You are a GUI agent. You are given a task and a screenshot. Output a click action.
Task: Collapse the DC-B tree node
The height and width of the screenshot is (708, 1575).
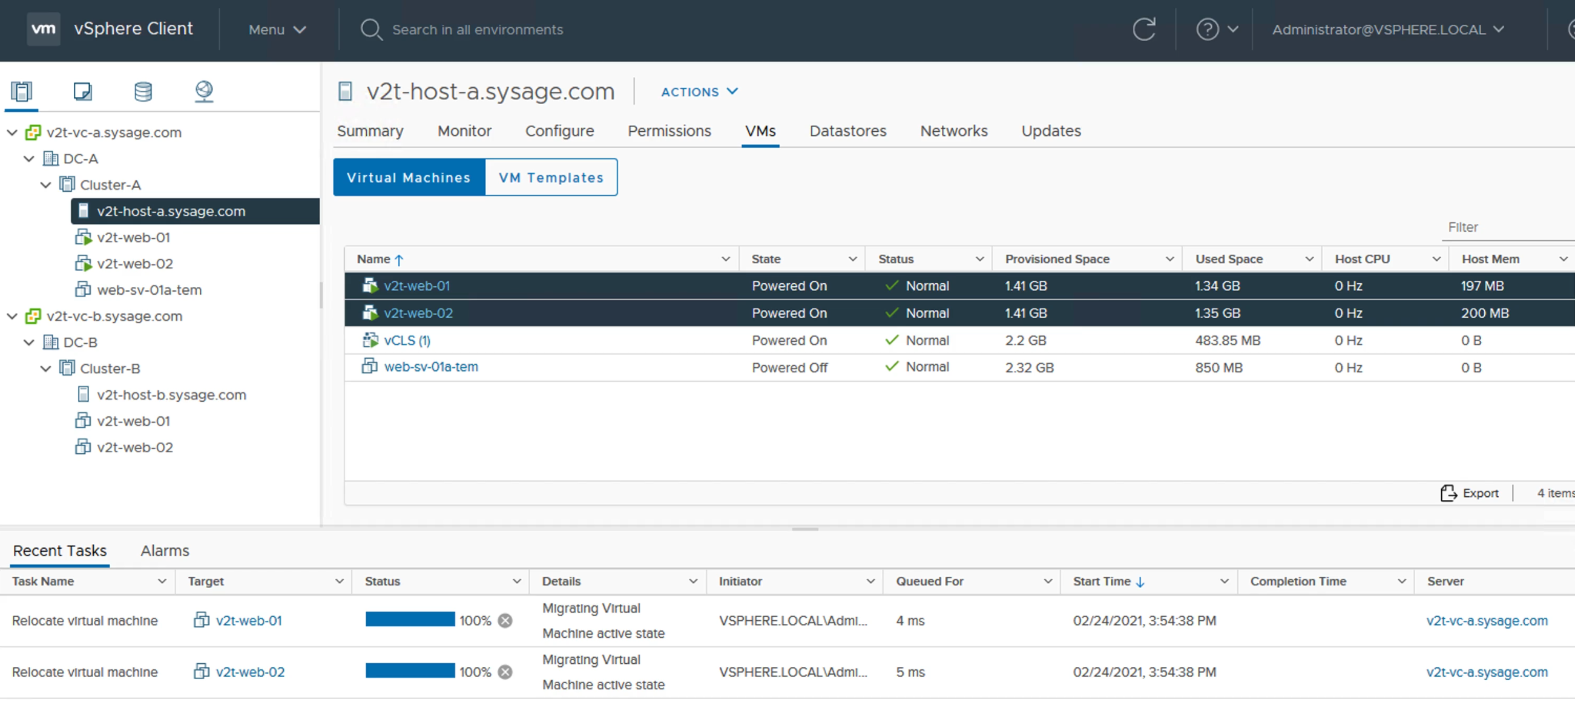28,343
